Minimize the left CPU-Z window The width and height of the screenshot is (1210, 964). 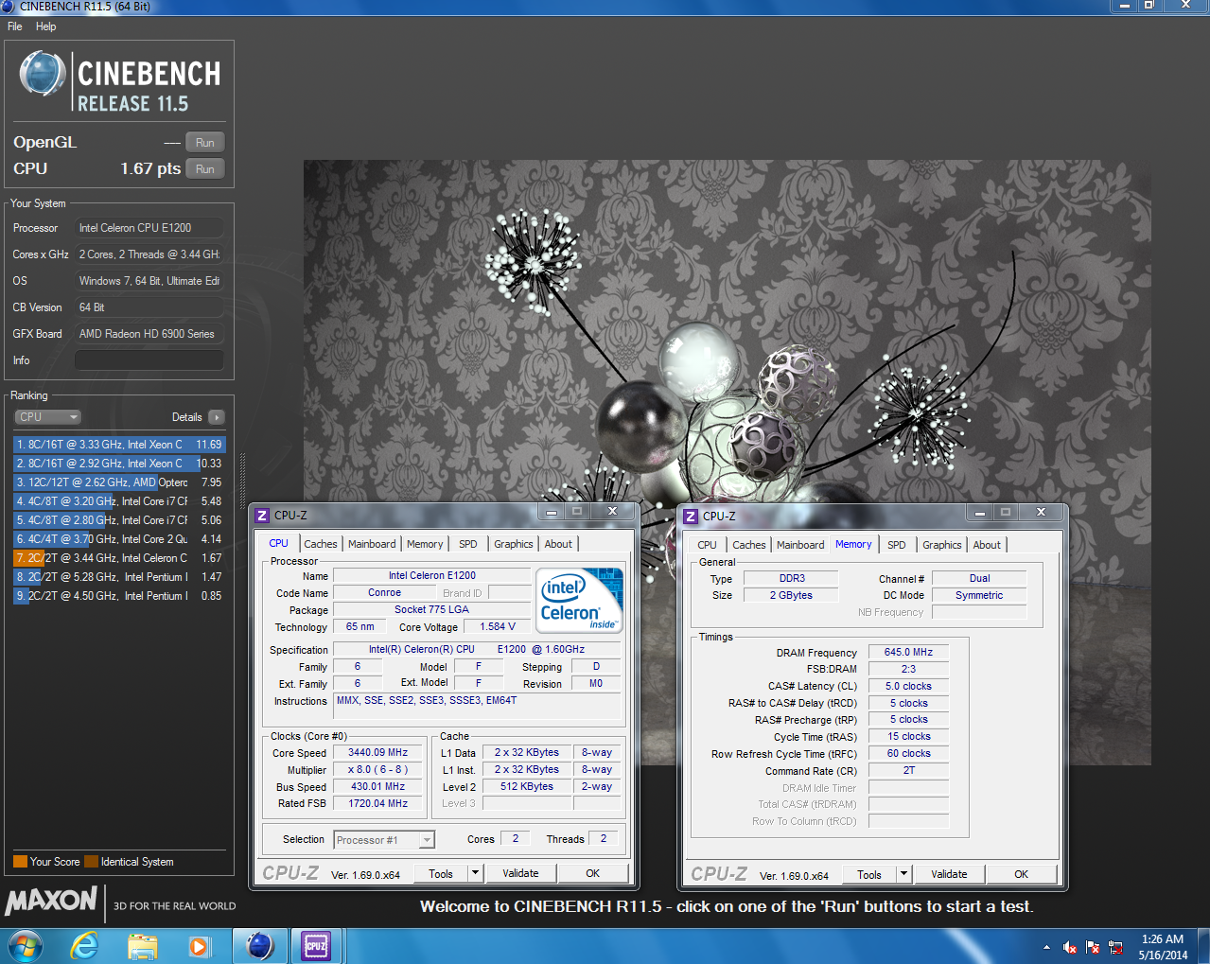coord(551,512)
